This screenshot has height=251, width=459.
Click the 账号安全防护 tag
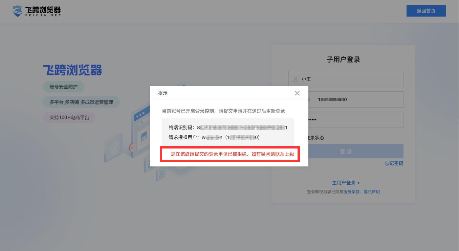64,87
